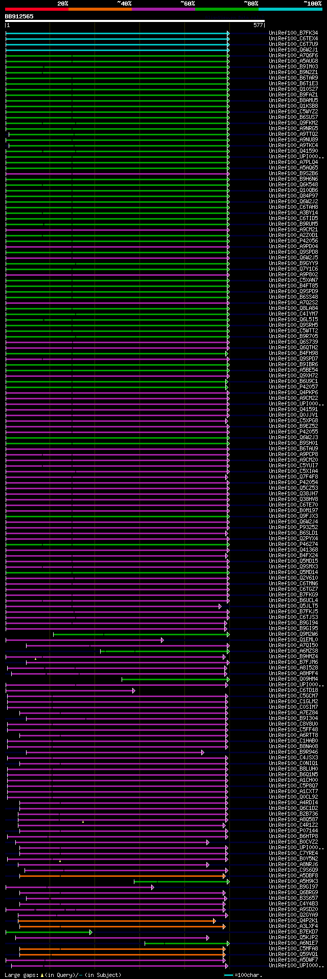The image size is (327, 979).
Task: Select the UniRef100_B9IMO3 label
Action: click(x=293, y=66)
